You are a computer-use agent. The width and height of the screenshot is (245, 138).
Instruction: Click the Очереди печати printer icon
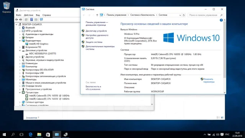pyautogui.click(x=23, y=86)
